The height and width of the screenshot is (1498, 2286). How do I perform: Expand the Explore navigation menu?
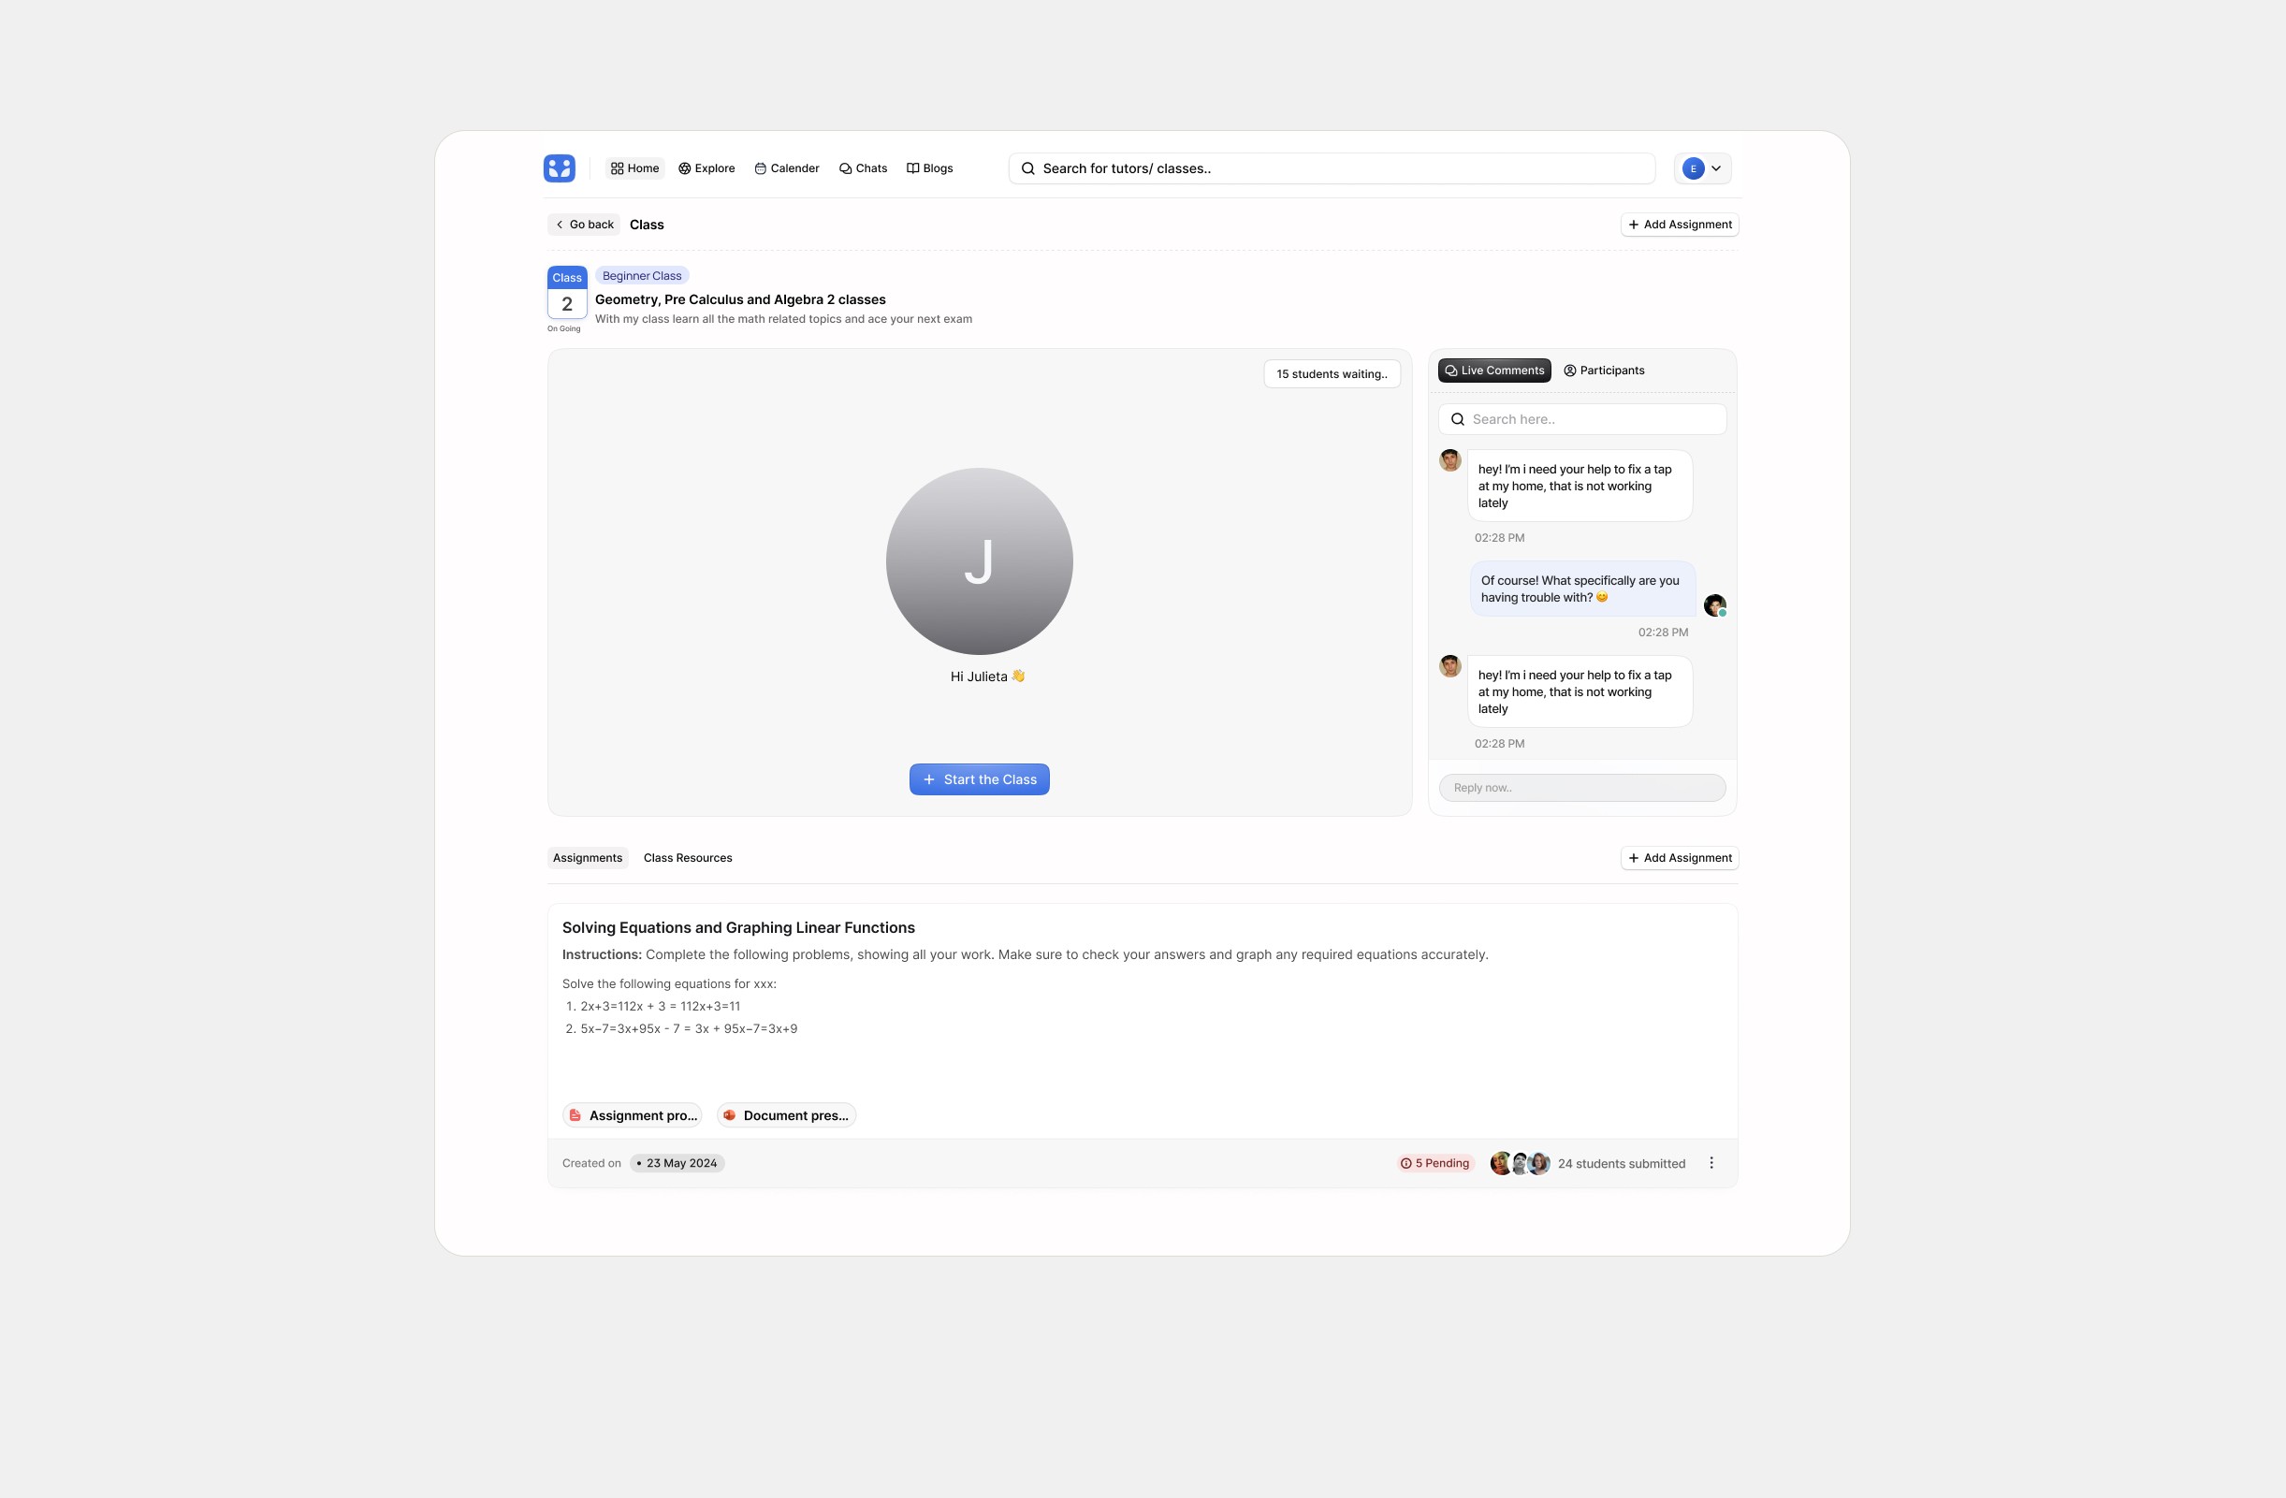(x=704, y=167)
